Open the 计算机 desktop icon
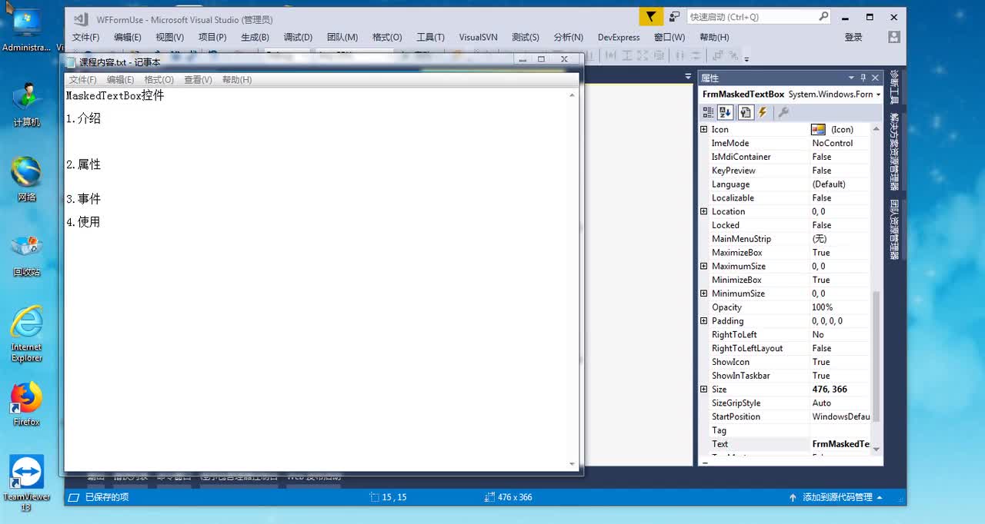Screen dimensions: 985x524 26,104
